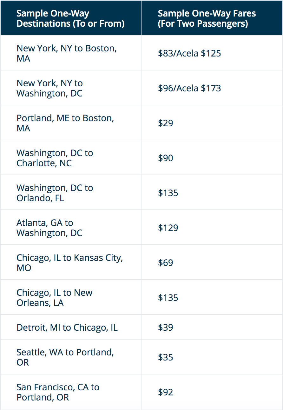Click the $96/Acela $173 fare cell
283x410 pixels.
tap(189, 88)
